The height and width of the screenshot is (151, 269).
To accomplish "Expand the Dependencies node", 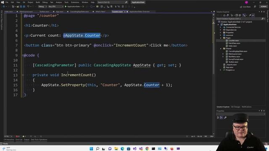I will (221, 30).
